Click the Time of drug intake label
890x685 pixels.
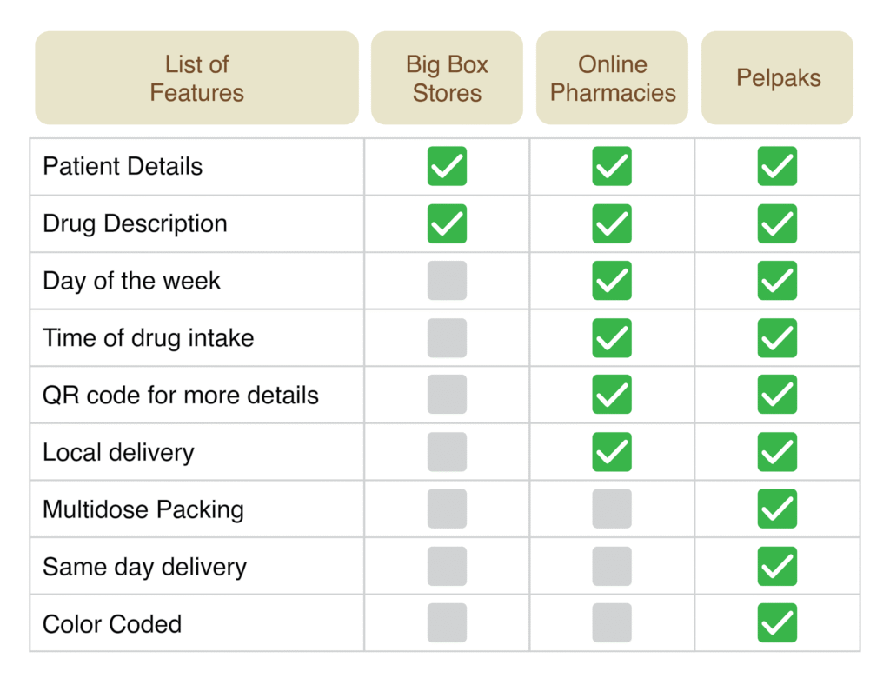point(149,338)
